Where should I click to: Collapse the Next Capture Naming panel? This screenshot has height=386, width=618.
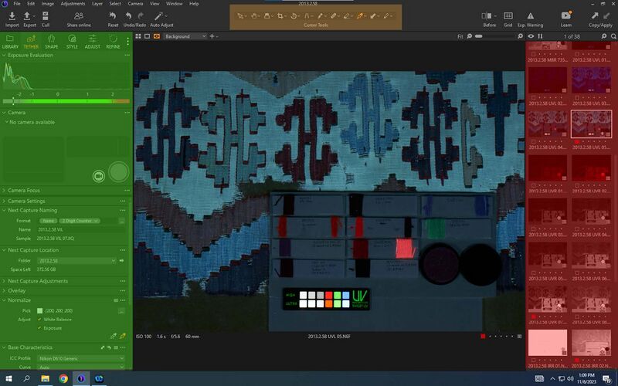click(4, 211)
